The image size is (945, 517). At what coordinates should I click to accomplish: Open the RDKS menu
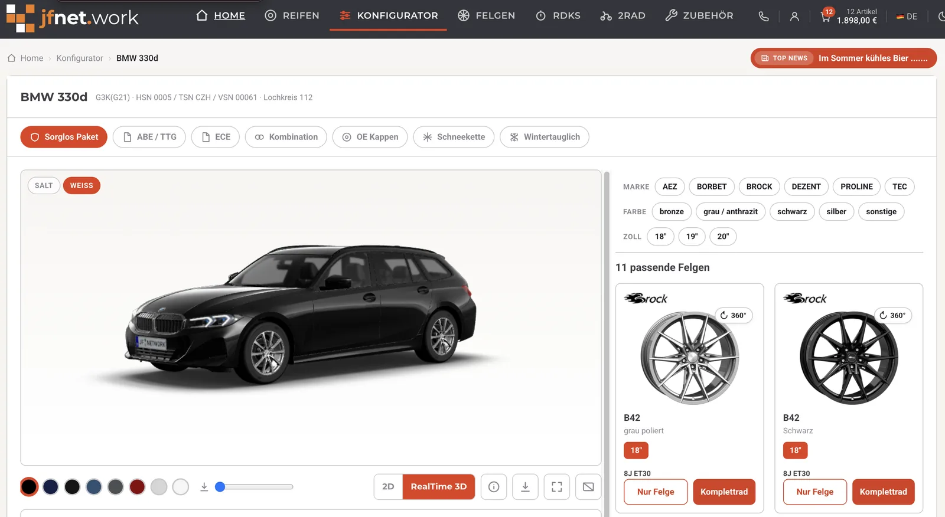[x=558, y=15]
